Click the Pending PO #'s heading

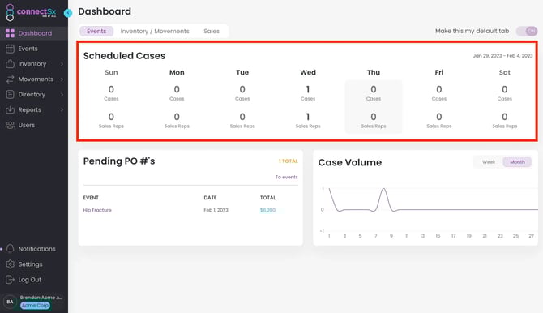click(x=119, y=161)
